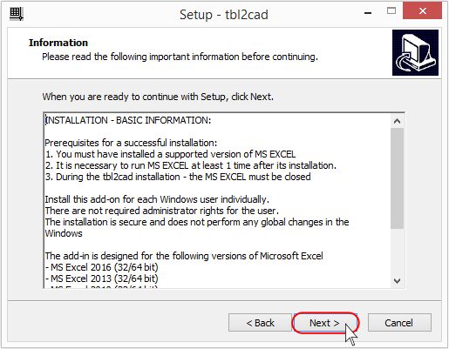The image size is (449, 349).
Task: Maximize the setup wizard window
Action: [x=391, y=11]
